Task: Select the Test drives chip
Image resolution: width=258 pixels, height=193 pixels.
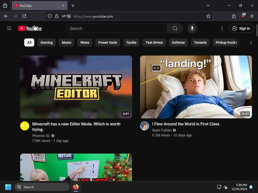Action: click(x=154, y=42)
